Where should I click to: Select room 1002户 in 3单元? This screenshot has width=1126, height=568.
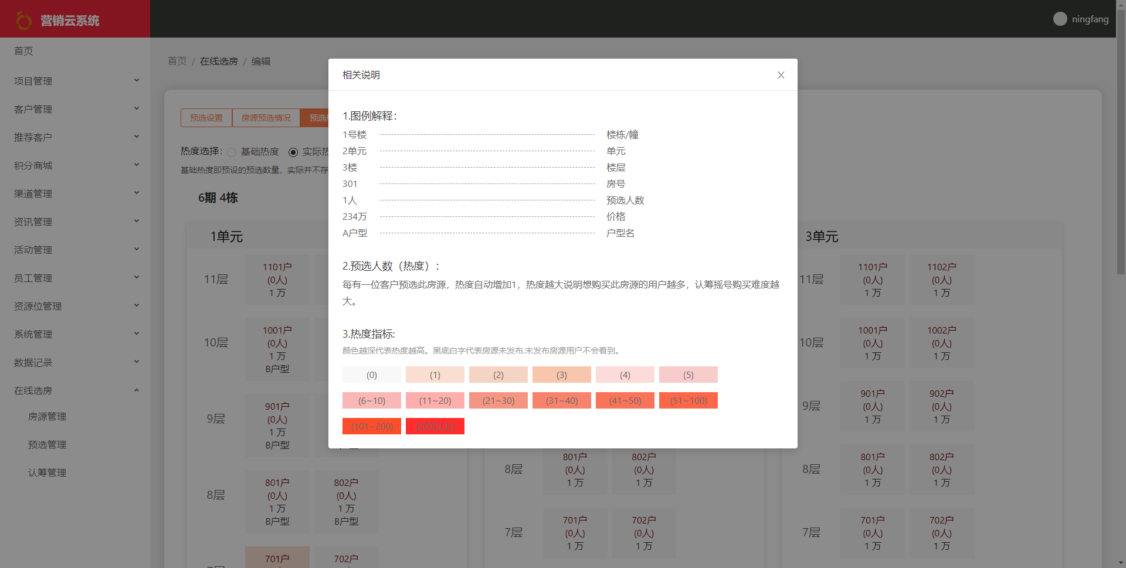[942, 343]
